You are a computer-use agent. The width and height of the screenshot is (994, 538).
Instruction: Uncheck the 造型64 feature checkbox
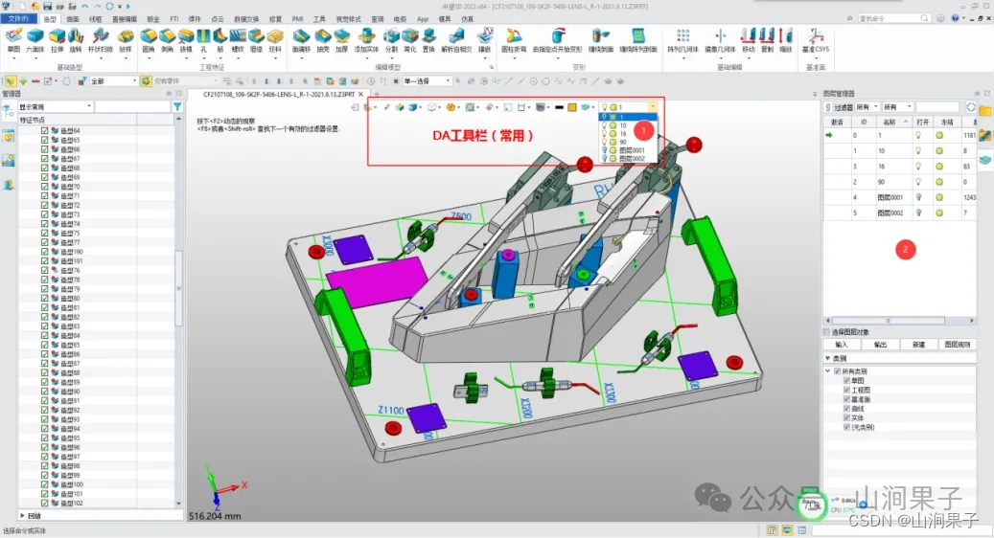click(44, 130)
